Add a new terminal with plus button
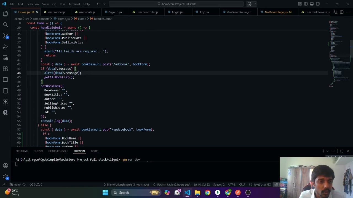Image resolution: width=353 pixels, height=198 pixels. coord(323,151)
